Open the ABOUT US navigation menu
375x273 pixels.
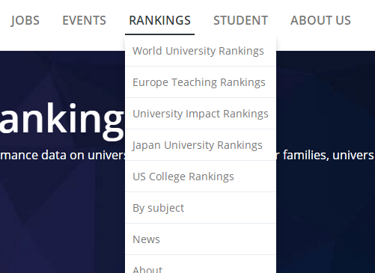(x=320, y=20)
